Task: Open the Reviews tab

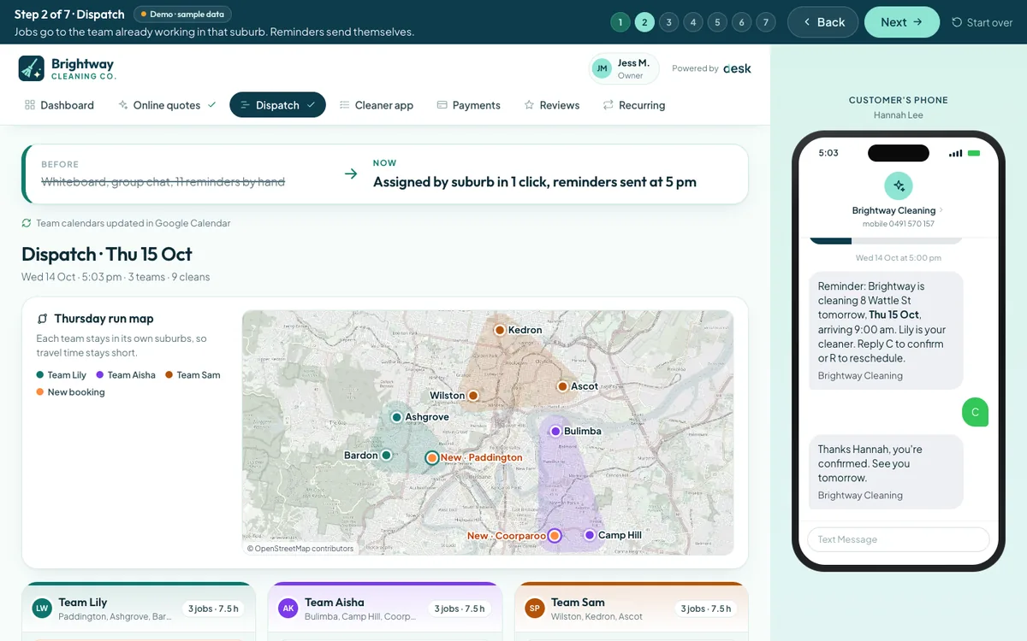Action: pos(552,105)
